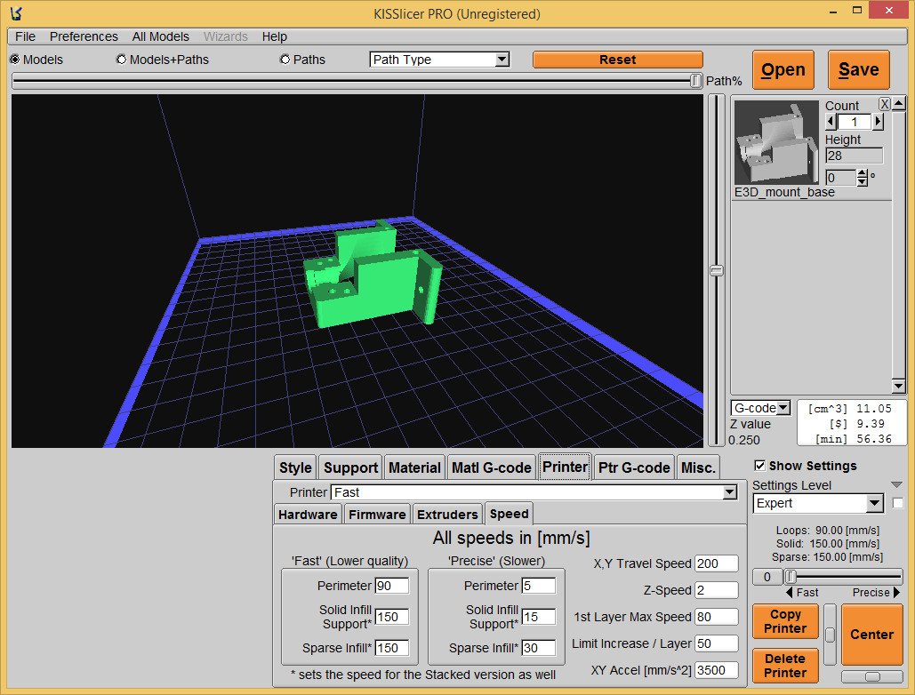The width and height of the screenshot is (915, 695).
Task: Switch to the Material tab
Action: tap(414, 467)
